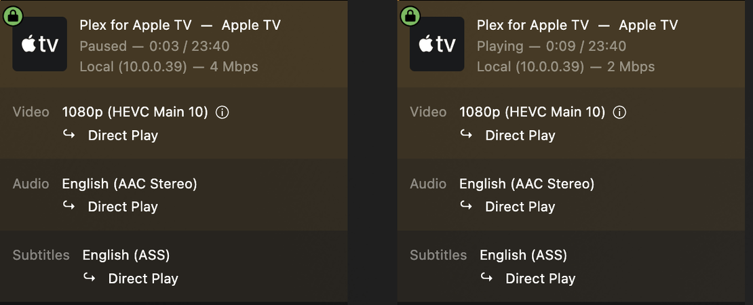The image size is (753, 305).
Task: Click the Apple TV thumbnail on the playing session
Action: tap(437, 45)
